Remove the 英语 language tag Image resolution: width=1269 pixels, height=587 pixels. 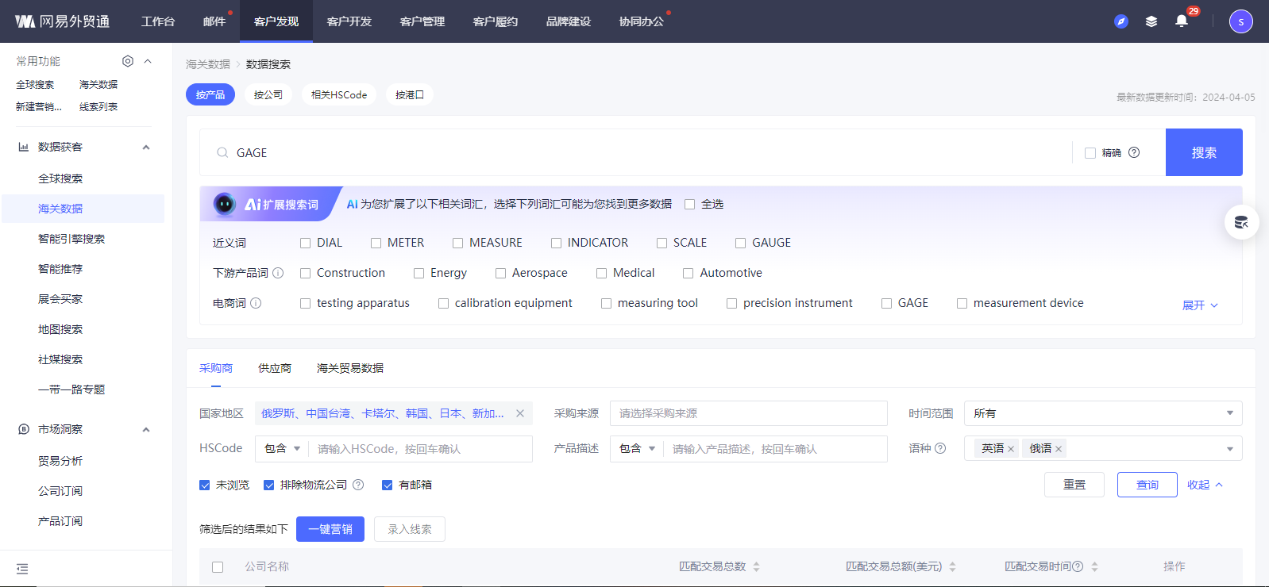[x=1011, y=449]
